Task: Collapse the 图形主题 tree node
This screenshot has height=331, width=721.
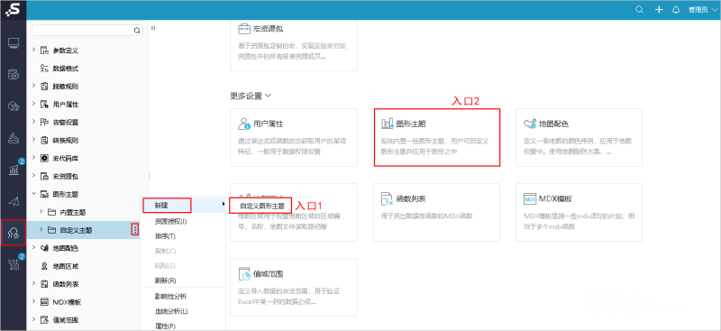Action: (x=33, y=194)
